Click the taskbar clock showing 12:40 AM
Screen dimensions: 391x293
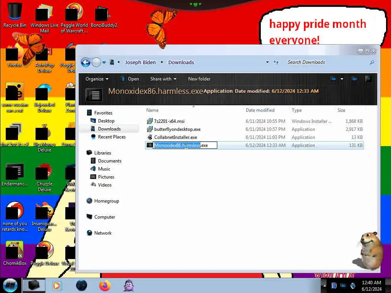tap(371, 286)
